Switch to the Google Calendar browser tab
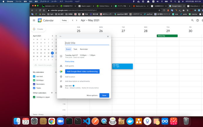The height and width of the screenshot is (127, 203). (x=177, y=6)
